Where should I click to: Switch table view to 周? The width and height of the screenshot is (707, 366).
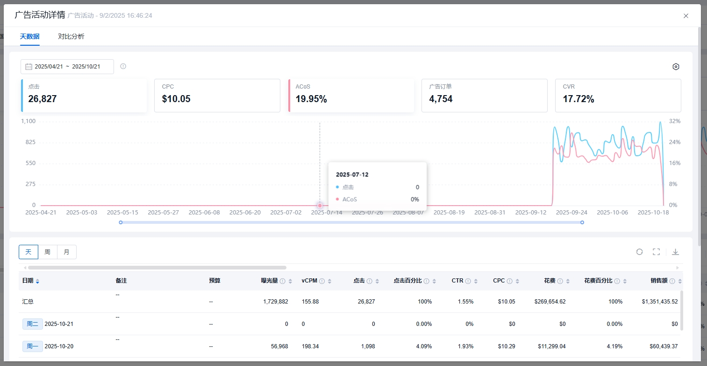[47, 252]
